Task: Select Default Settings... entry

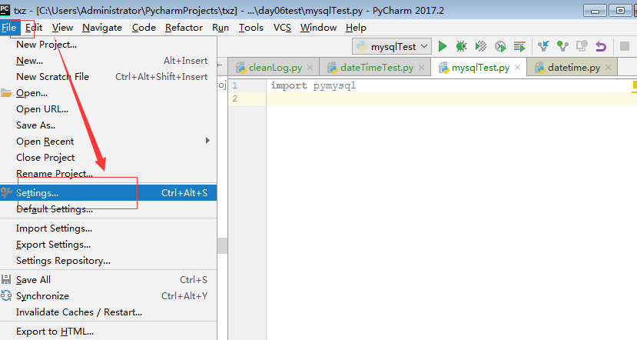Action: (108, 209)
